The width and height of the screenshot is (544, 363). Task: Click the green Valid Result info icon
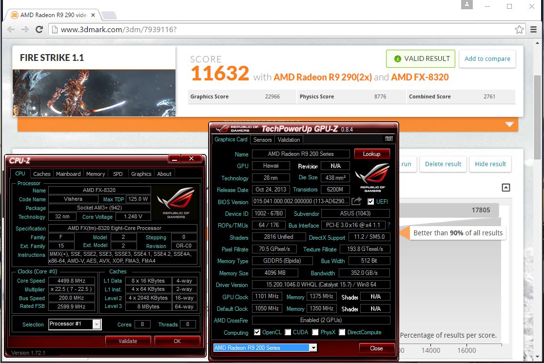[398, 59]
